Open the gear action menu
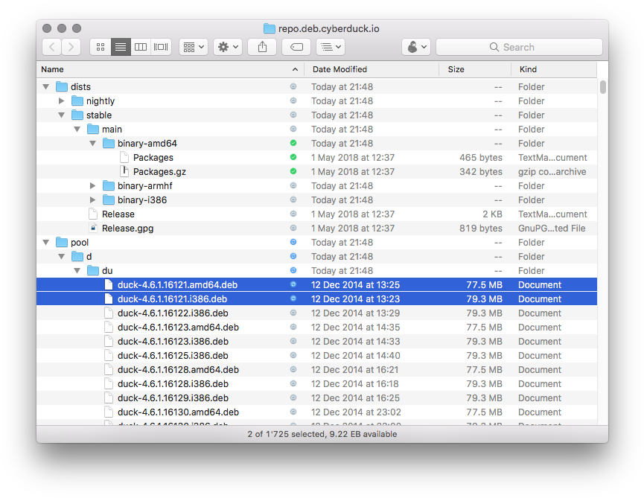 click(x=228, y=47)
